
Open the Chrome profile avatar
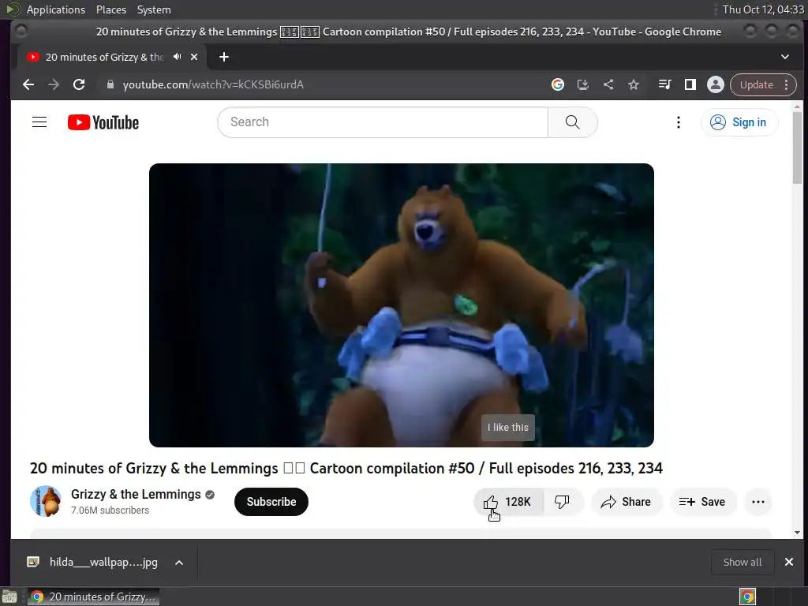(715, 84)
